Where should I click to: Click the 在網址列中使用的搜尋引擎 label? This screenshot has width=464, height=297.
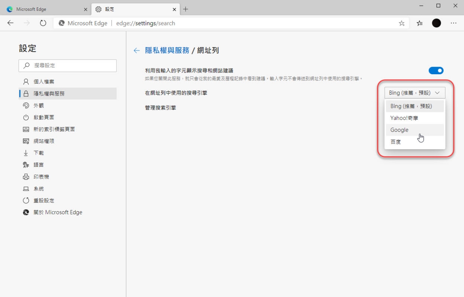(x=176, y=93)
